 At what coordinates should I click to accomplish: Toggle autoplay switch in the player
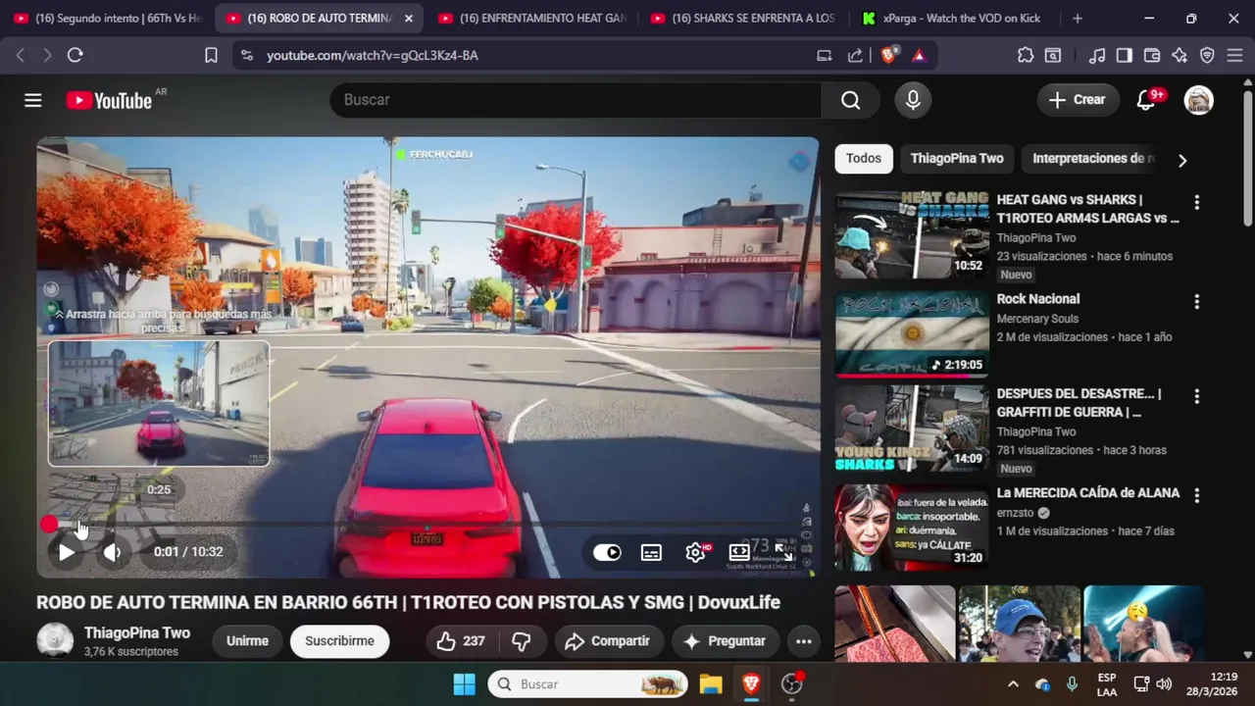[x=607, y=553]
